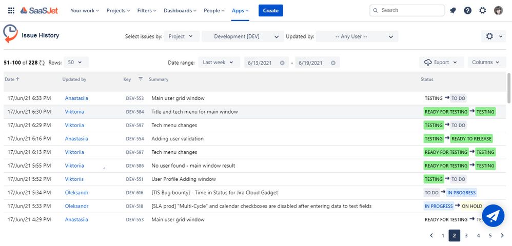
Task: Open the Last week date range dropdown
Action: click(219, 63)
